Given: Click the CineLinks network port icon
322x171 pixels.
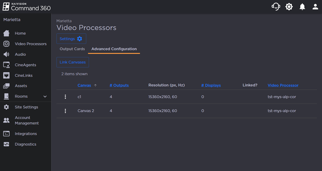Looking at the screenshot, I should point(6,75).
